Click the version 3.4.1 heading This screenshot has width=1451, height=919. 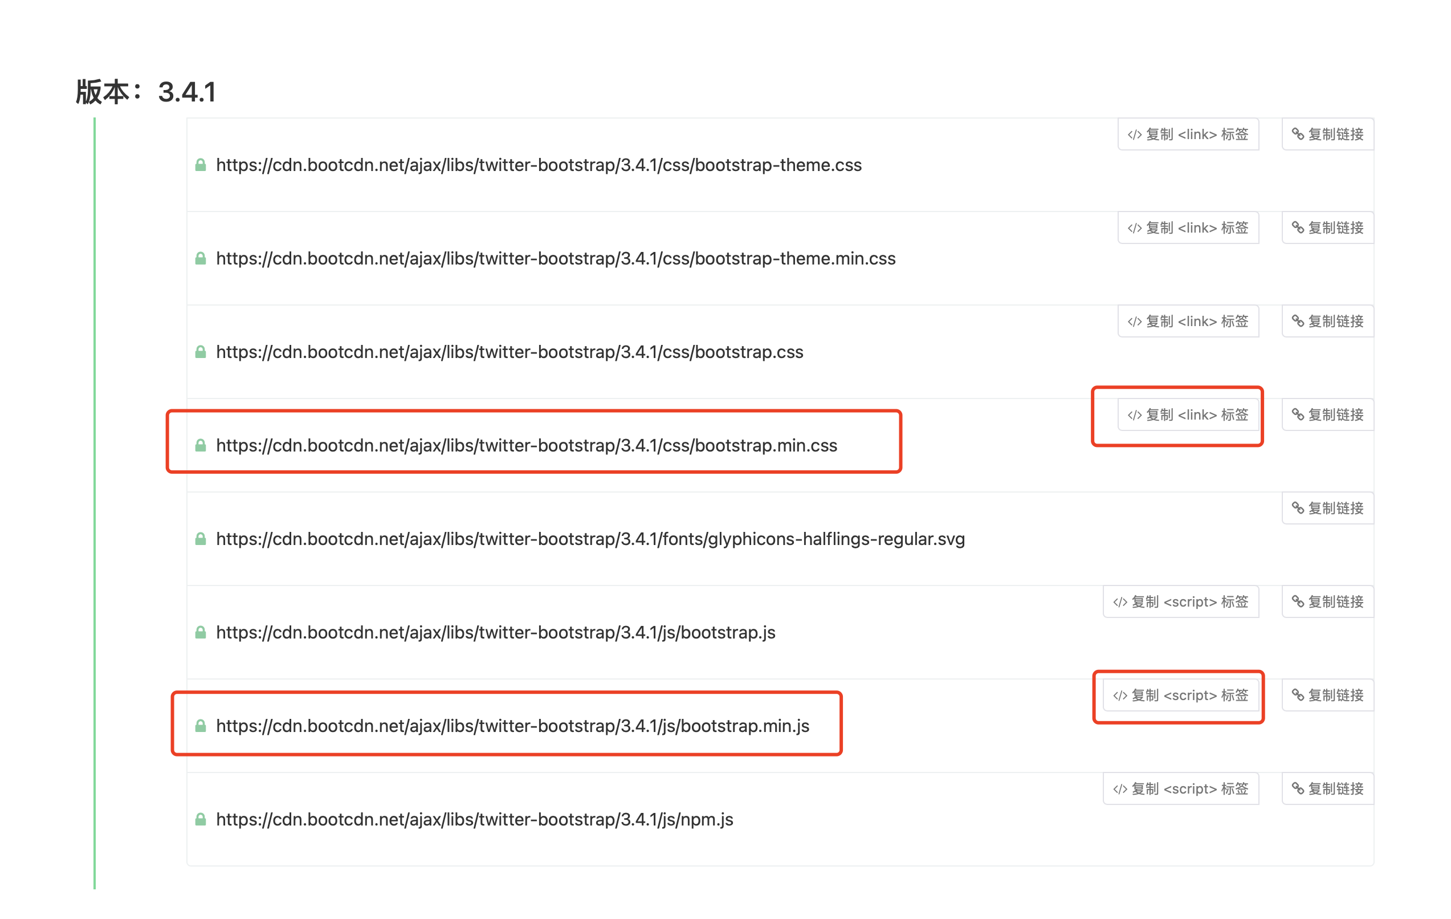pos(145,92)
